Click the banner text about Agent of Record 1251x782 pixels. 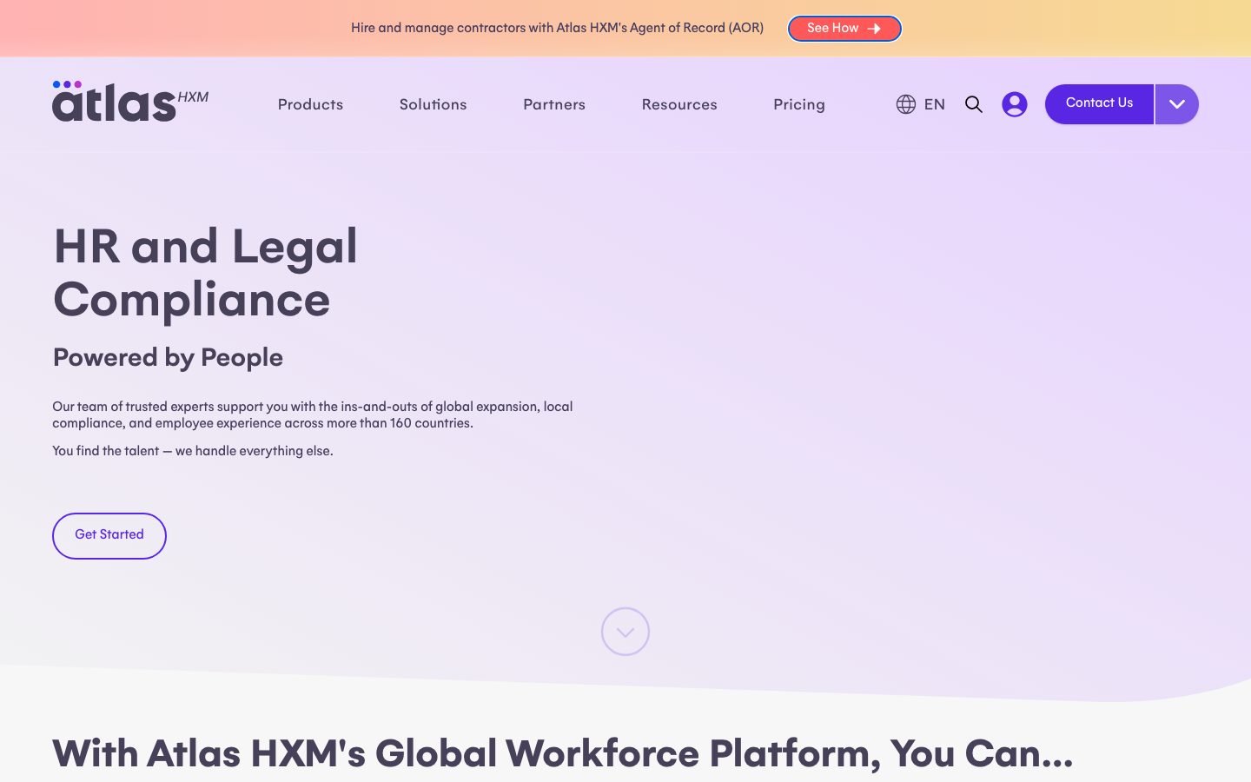point(557,28)
